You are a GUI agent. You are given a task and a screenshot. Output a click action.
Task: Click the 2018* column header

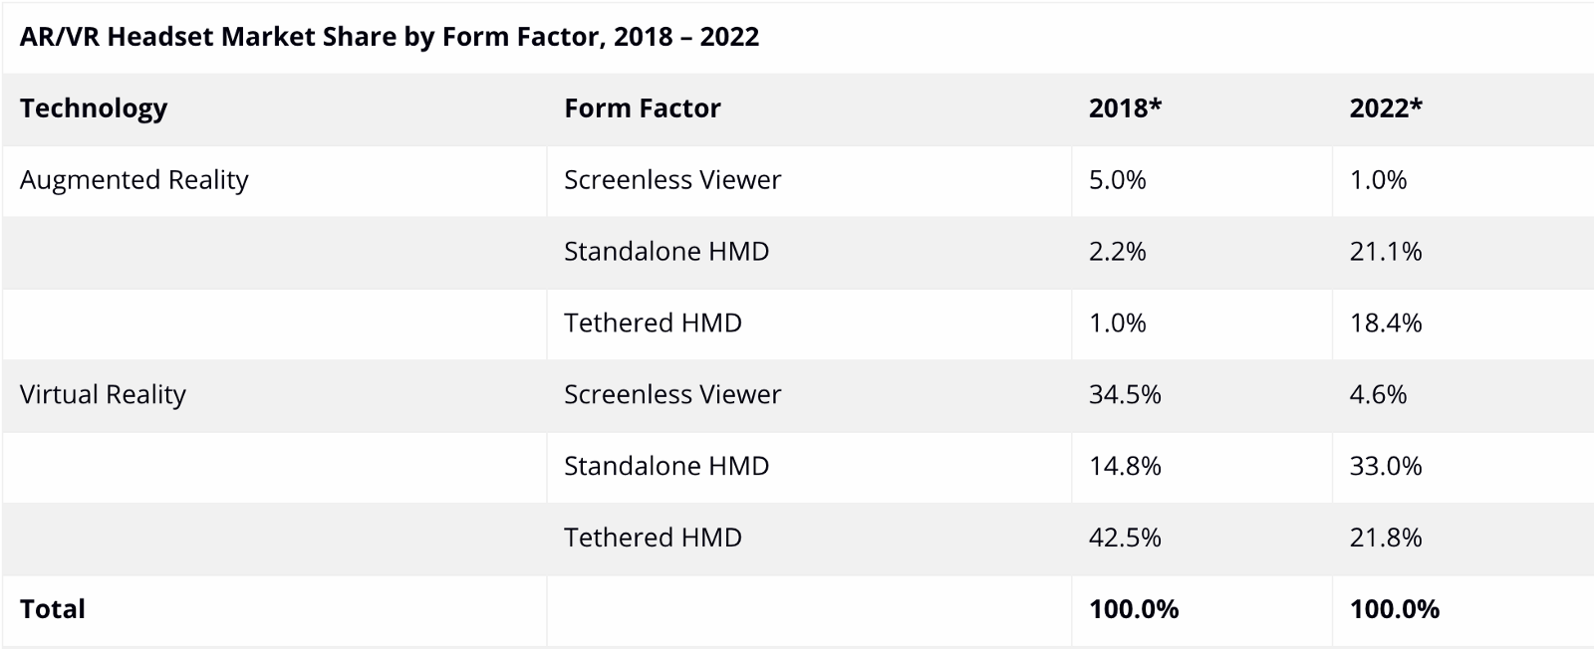tap(1125, 108)
